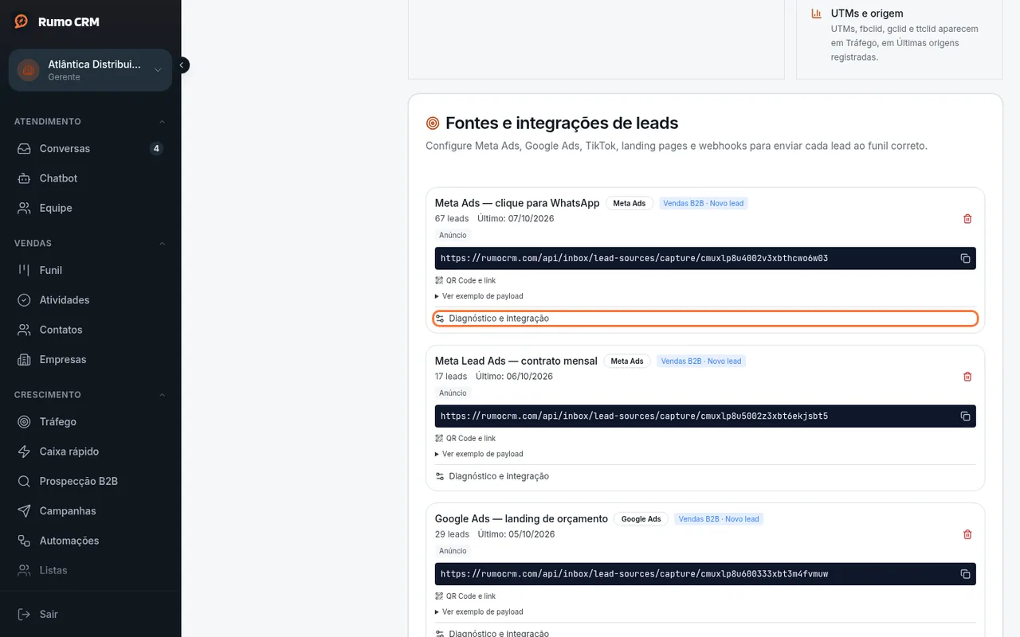Screen dimensions: 1020x637
Task: Click the Meta Ads tag on WhatsApp source
Action: click(630, 203)
